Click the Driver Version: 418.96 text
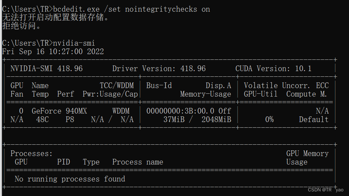 159,69
